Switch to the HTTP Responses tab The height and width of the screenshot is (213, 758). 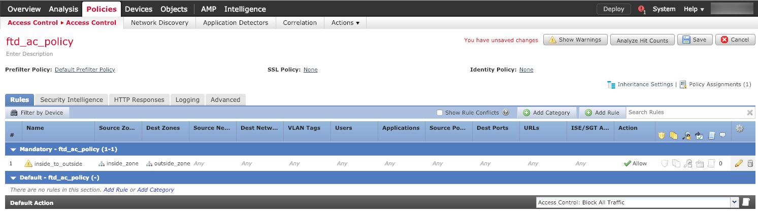(139, 99)
